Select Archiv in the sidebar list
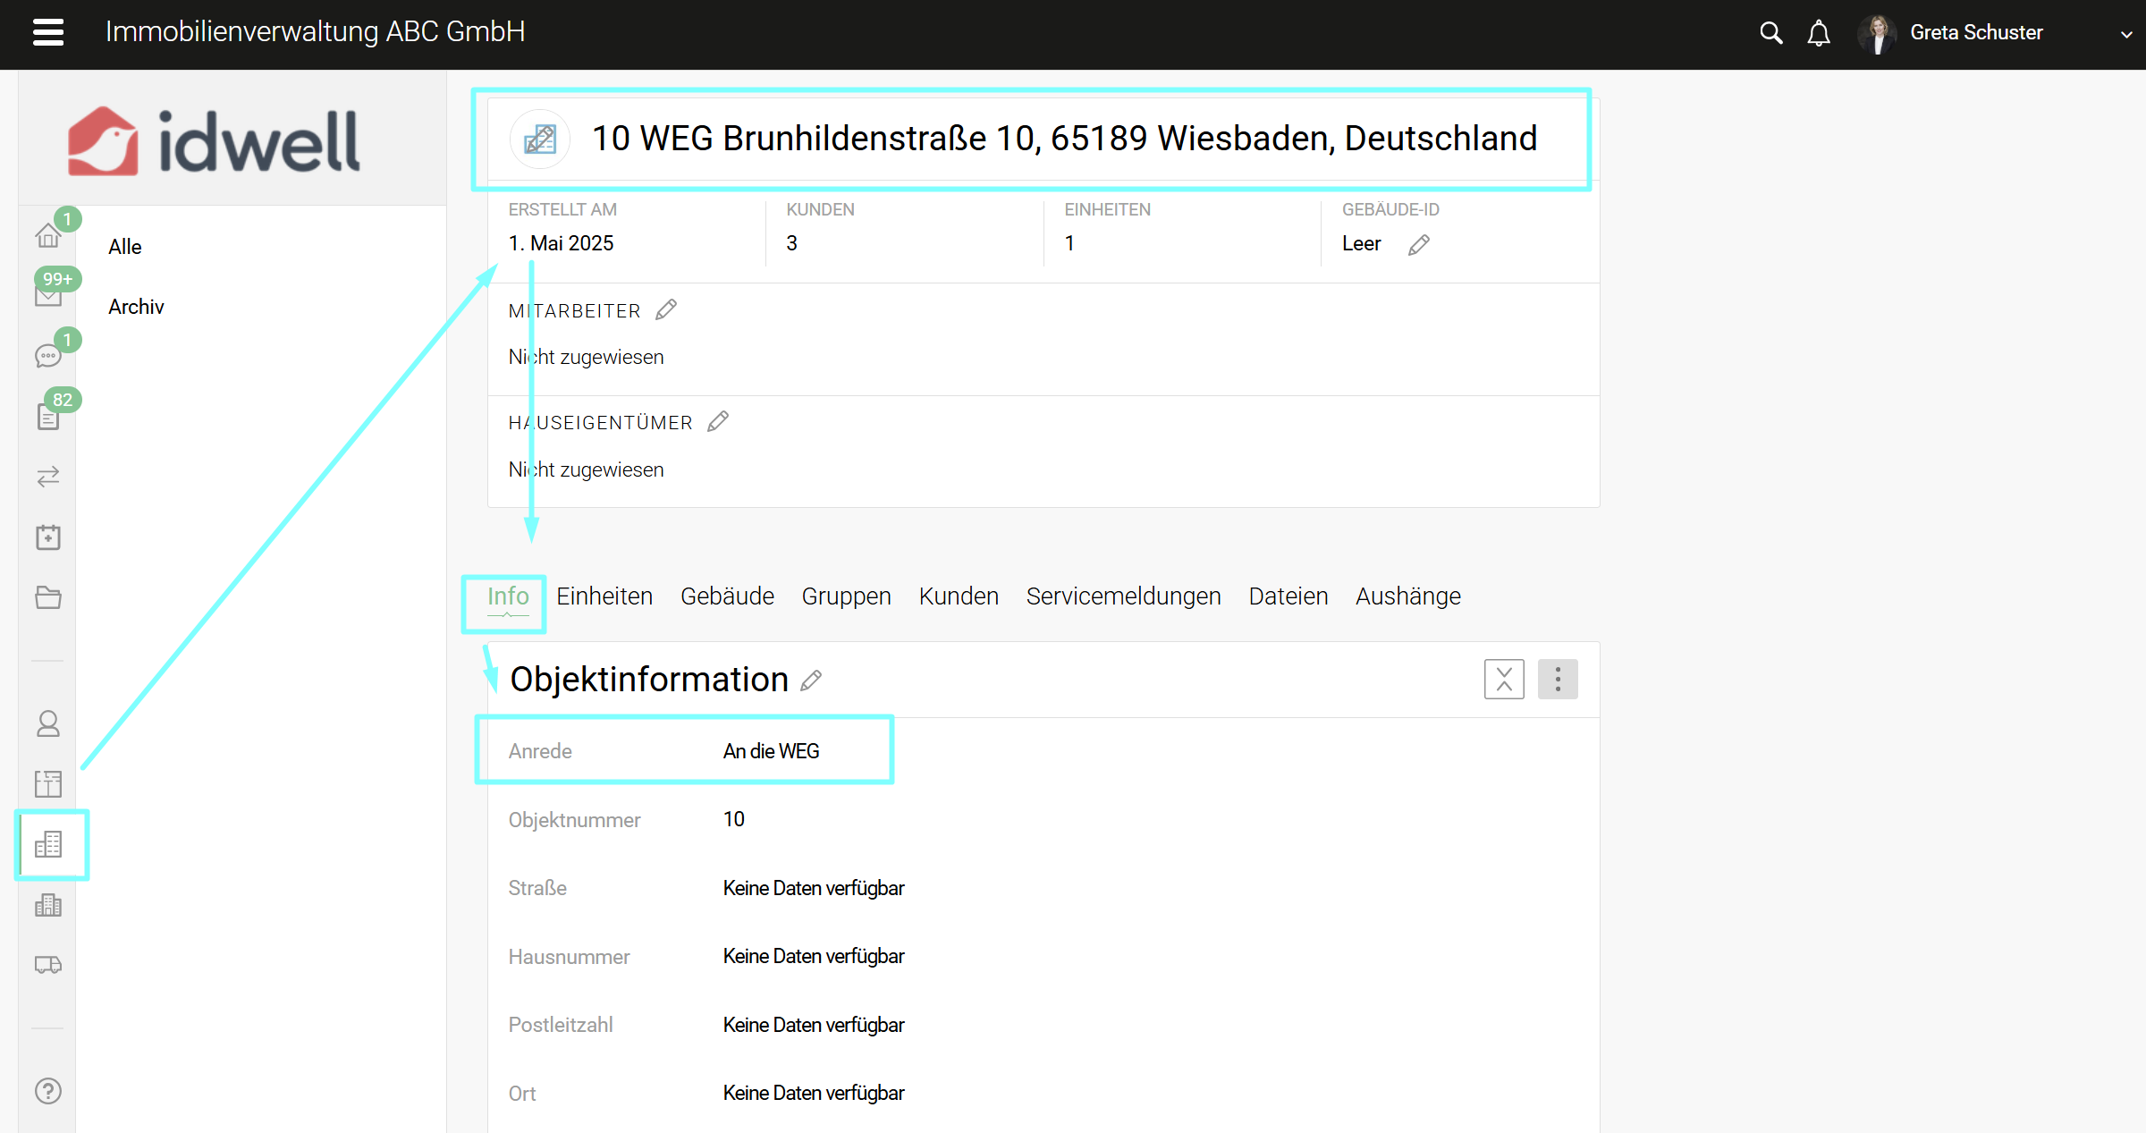Screen dimensions: 2146x1133 (x=136, y=307)
